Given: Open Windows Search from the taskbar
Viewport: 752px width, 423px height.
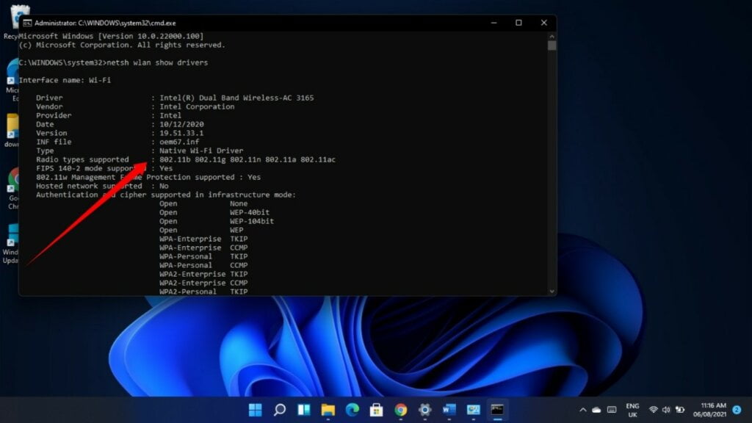Looking at the screenshot, I should click(x=279, y=409).
